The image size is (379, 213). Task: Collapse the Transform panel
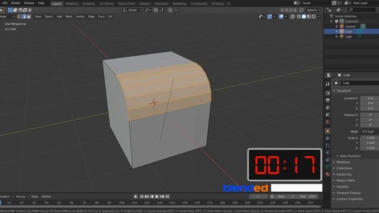343,91
